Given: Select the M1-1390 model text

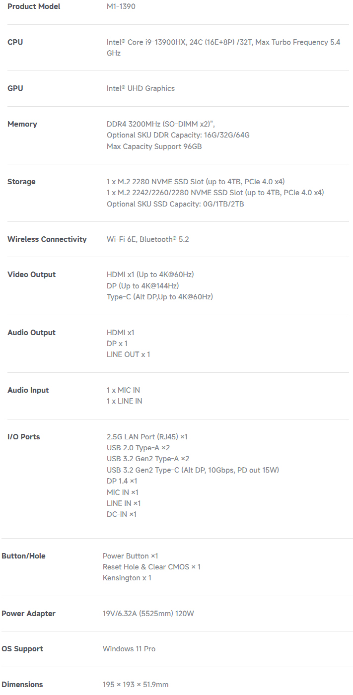Looking at the screenshot, I should [x=121, y=6].
